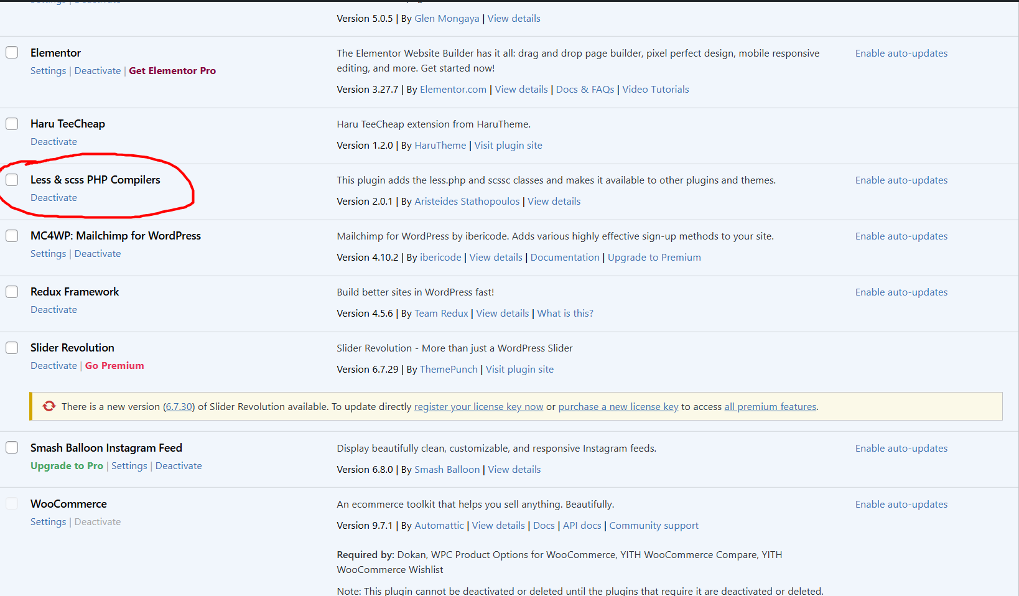1019x596 pixels.
Task: Open Mailchimp plugin Documentation link
Action: tap(565, 257)
